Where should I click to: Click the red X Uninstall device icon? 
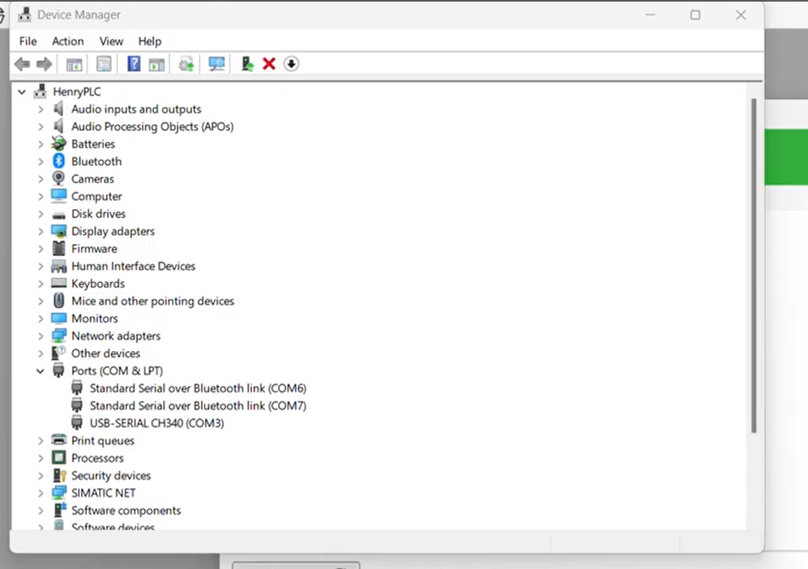click(x=269, y=64)
